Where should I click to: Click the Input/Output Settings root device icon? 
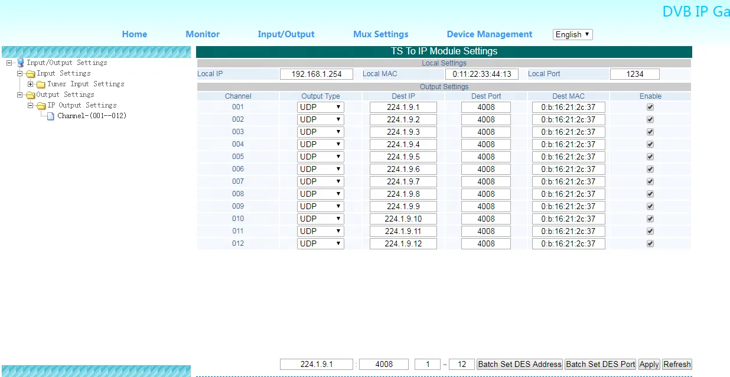(x=21, y=63)
